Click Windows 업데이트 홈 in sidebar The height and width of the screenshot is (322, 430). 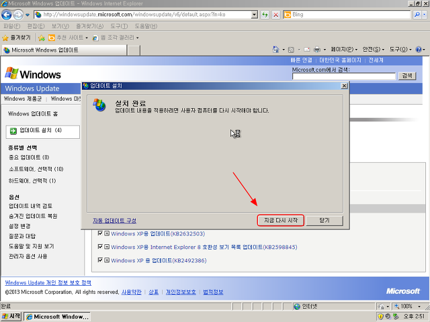pyautogui.click(x=33, y=113)
